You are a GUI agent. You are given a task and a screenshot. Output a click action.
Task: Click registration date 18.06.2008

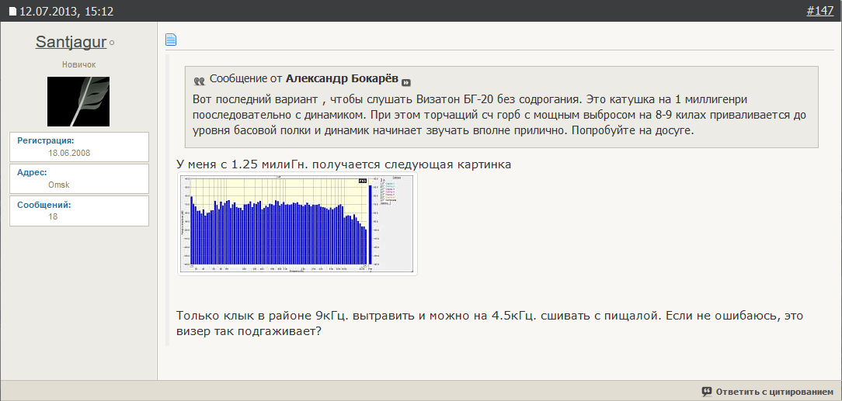pyautogui.click(x=69, y=153)
